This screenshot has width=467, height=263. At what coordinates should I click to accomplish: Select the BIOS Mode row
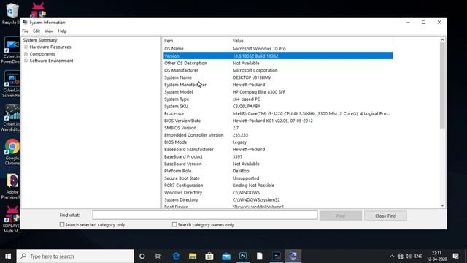pos(278,142)
